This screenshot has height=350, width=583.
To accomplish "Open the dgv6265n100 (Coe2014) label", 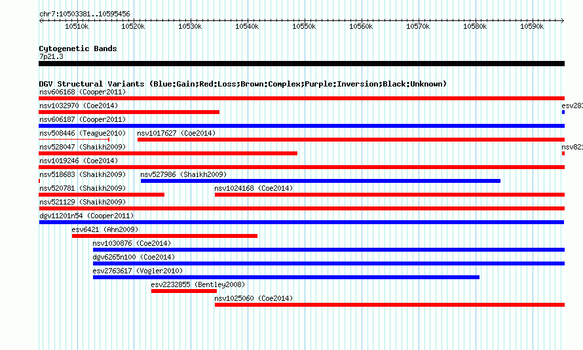I will (134, 257).
